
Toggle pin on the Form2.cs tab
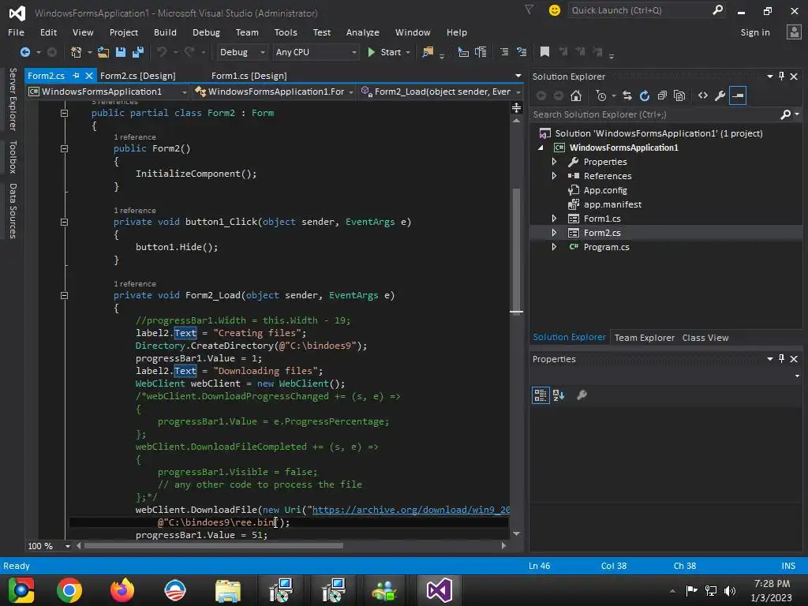point(76,75)
